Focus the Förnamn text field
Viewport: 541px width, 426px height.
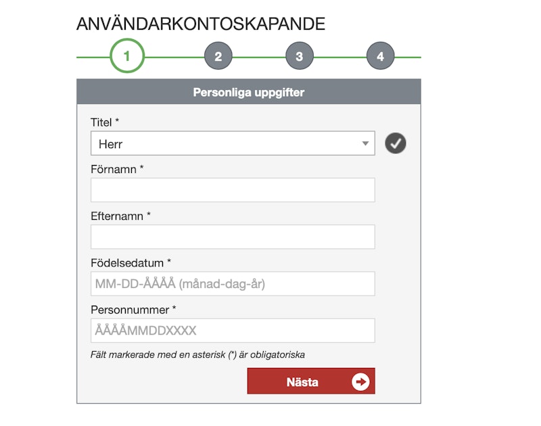click(232, 190)
